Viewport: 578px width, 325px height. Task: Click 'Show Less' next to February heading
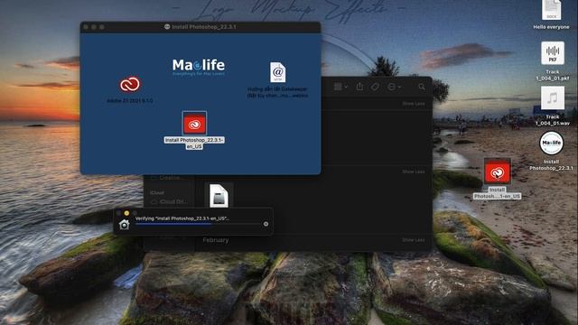coord(414,240)
